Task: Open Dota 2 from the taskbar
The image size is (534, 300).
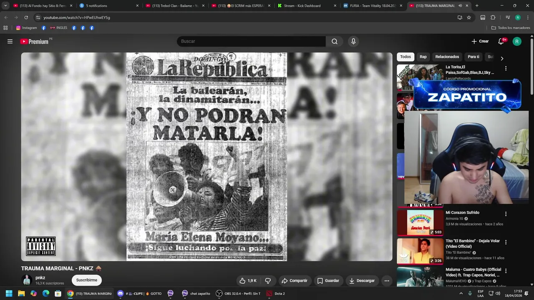Action: (x=276, y=294)
